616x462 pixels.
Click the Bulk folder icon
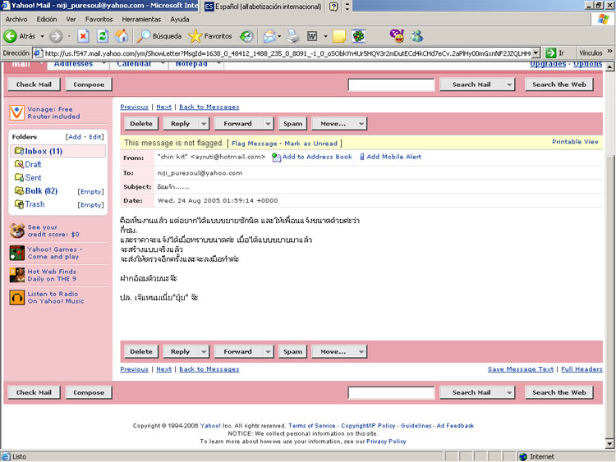(19, 190)
